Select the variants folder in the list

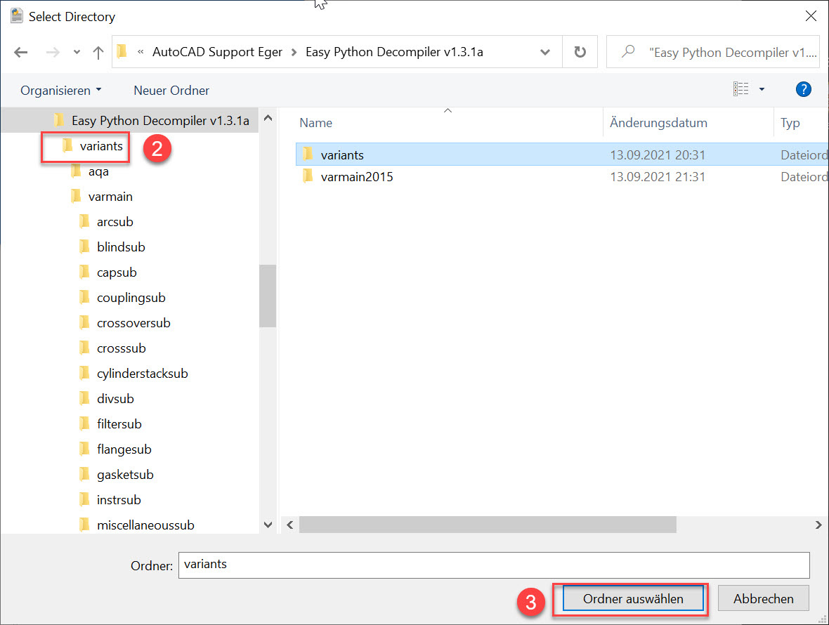pyautogui.click(x=342, y=154)
